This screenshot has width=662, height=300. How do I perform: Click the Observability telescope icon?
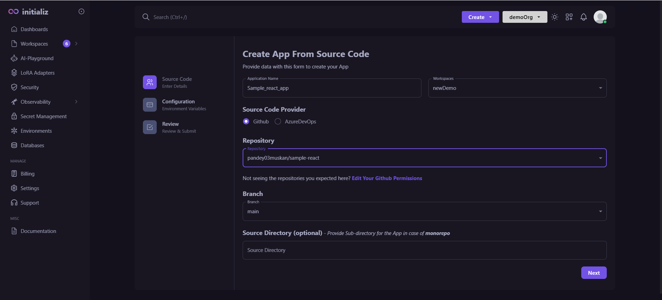point(14,102)
